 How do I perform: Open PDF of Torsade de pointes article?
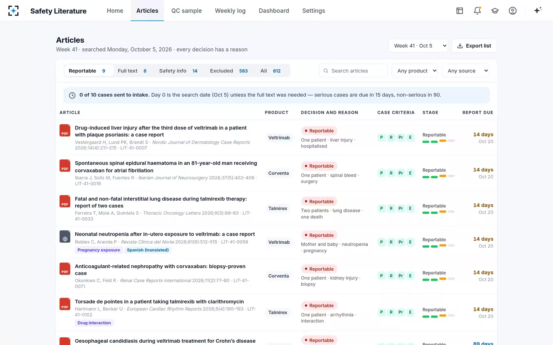pyautogui.click(x=65, y=304)
